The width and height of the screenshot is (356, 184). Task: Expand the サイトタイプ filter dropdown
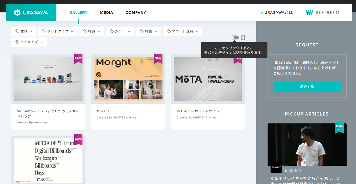pyautogui.click(x=58, y=31)
